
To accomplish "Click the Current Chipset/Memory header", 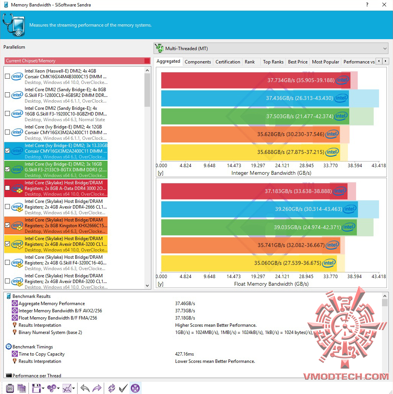I will pos(77,60).
